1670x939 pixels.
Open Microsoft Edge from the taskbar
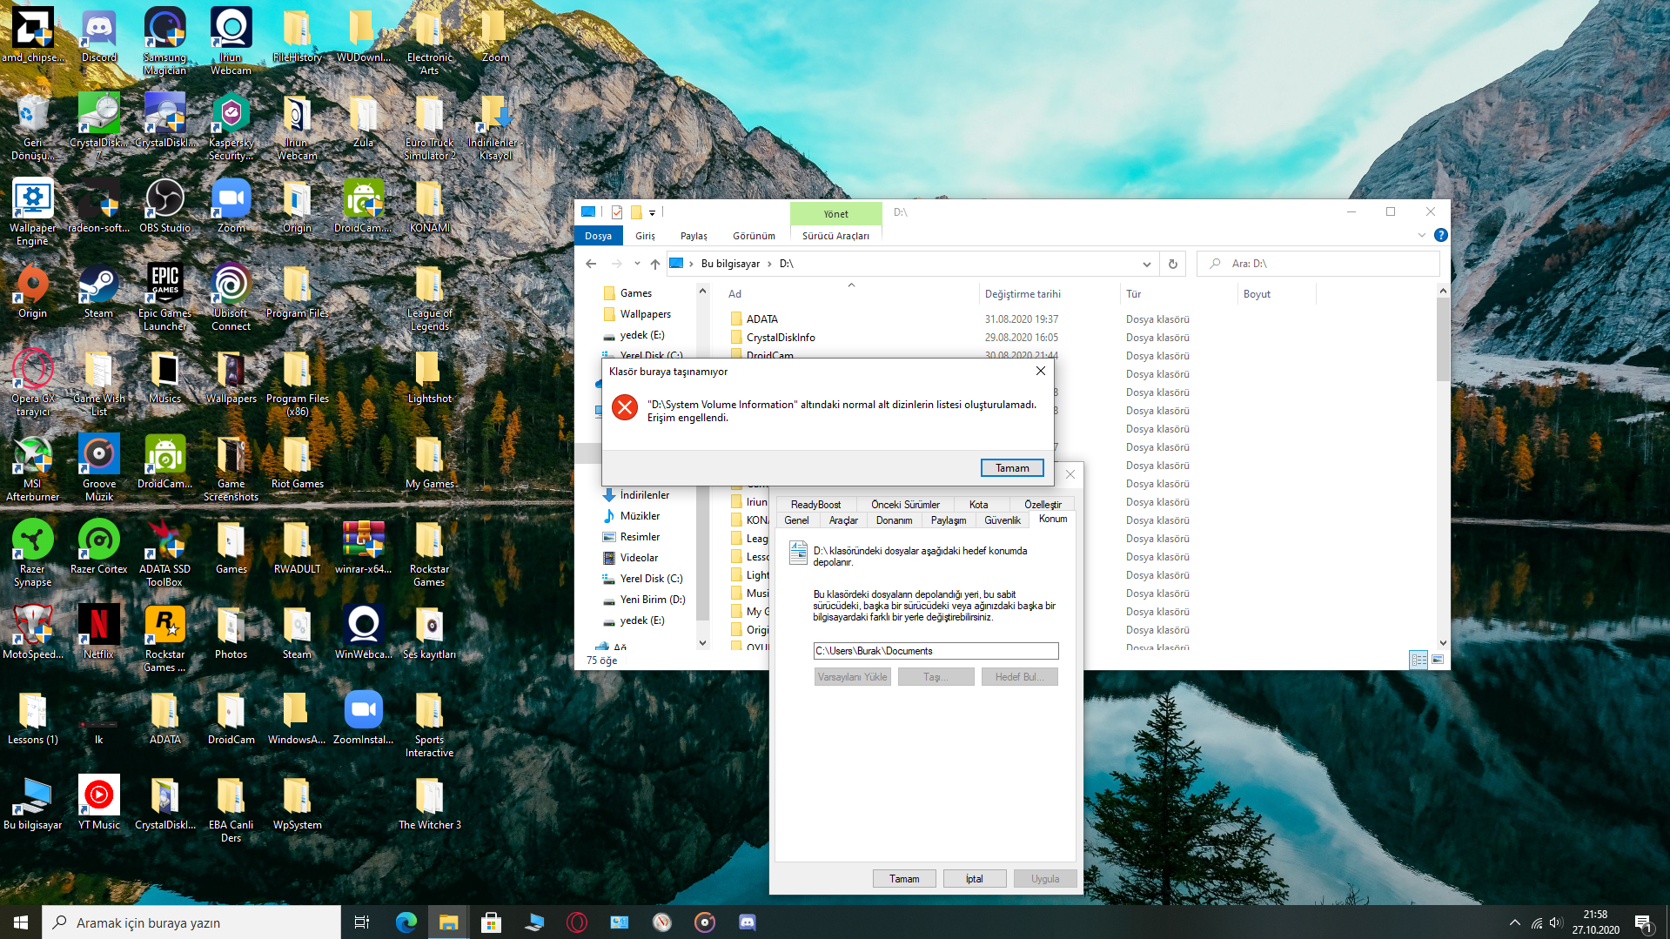pyautogui.click(x=406, y=922)
